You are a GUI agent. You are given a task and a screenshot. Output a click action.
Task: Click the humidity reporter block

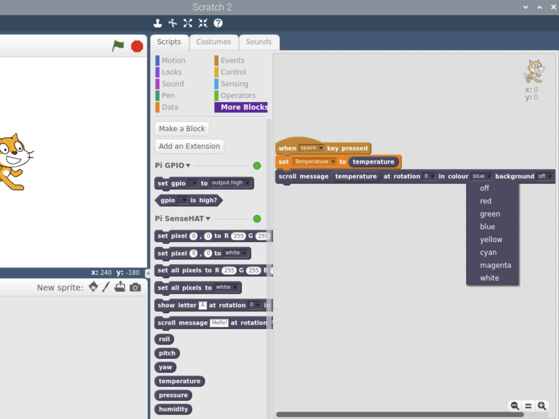(x=173, y=409)
